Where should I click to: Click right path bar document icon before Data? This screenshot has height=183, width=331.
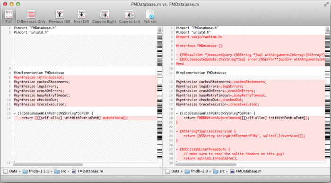tap(167, 171)
